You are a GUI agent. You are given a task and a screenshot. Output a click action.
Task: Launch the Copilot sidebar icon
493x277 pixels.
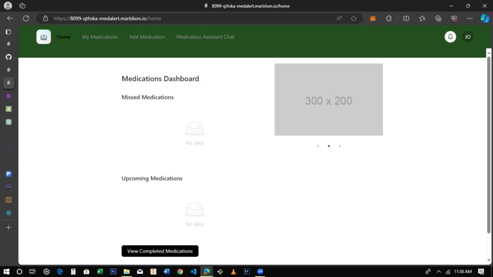(485, 18)
